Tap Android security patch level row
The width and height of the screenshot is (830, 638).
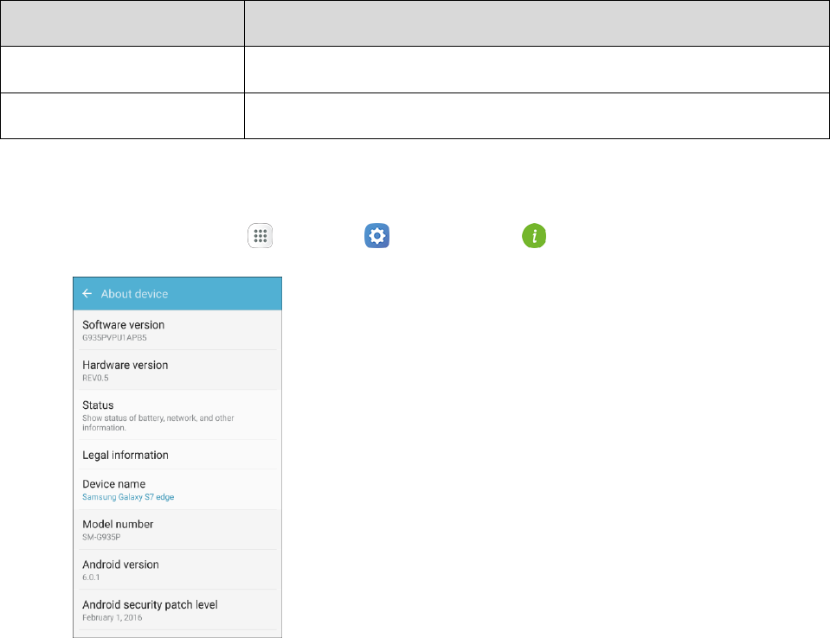tap(177, 610)
